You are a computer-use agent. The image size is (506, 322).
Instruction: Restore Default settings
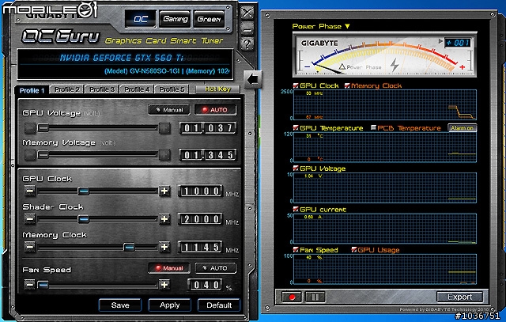click(x=219, y=305)
